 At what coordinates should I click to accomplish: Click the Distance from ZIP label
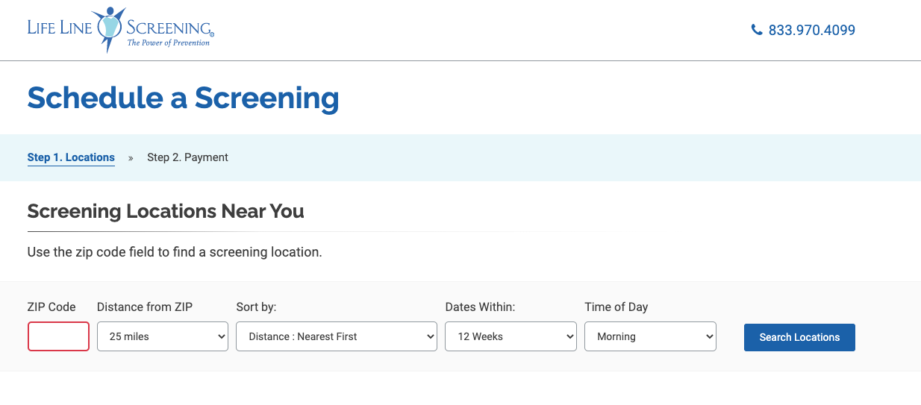coord(145,307)
